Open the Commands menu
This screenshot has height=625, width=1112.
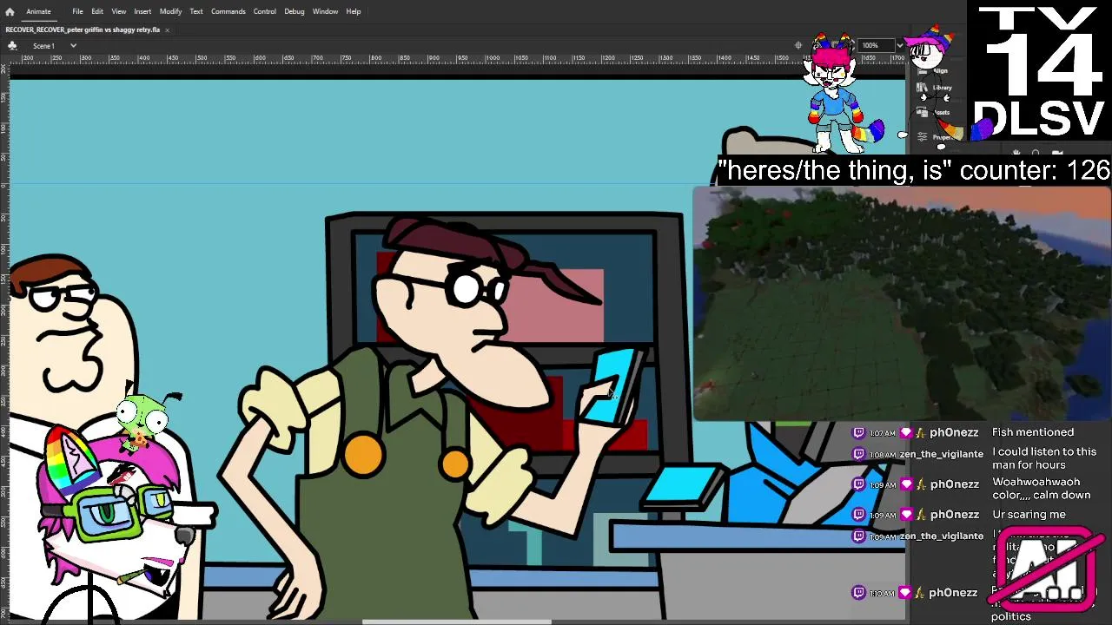228,11
